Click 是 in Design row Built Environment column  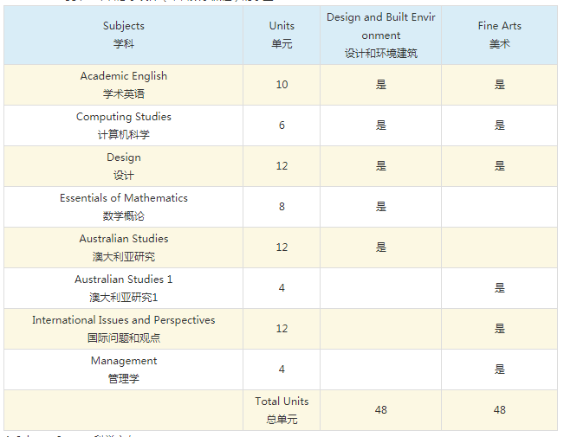coord(381,166)
